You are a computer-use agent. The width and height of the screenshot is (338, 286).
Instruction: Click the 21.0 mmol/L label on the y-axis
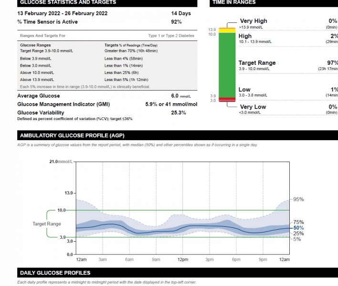[x=61, y=162]
